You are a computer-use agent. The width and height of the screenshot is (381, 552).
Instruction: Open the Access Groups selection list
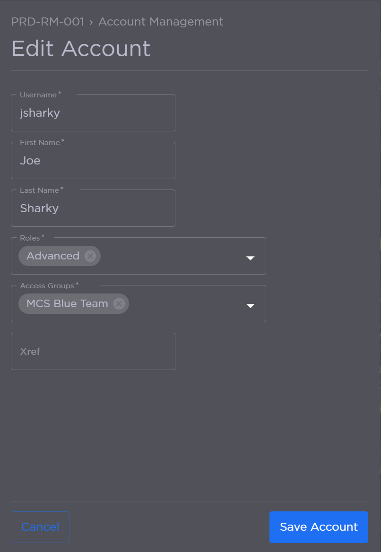[x=189, y=303]
